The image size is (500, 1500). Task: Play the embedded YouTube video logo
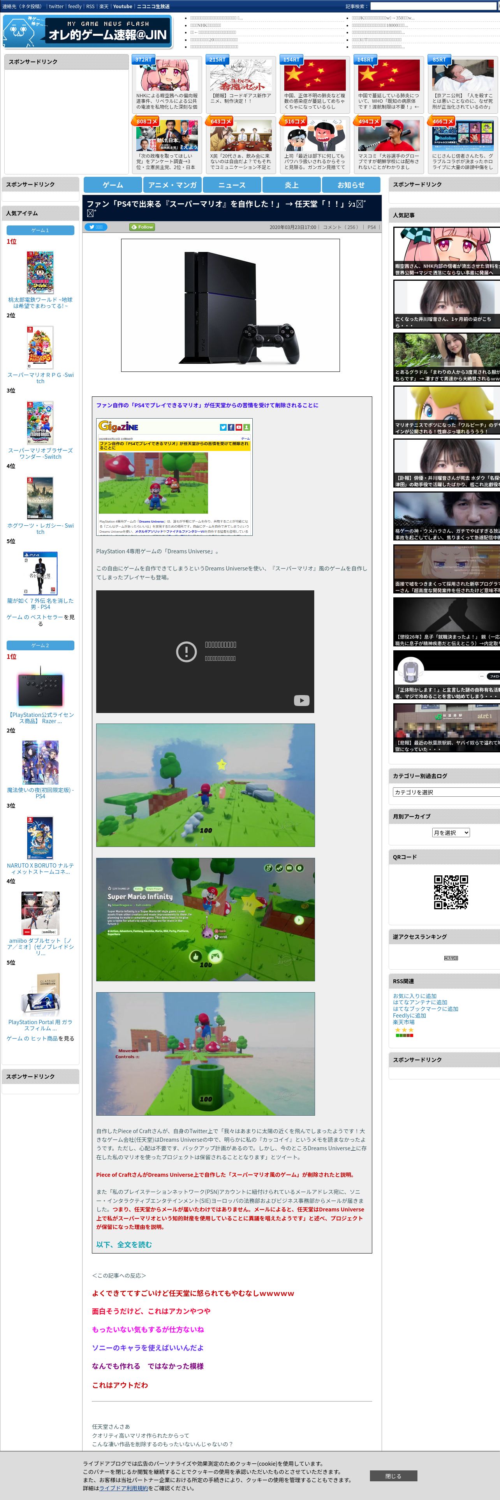tap(301, 701)
